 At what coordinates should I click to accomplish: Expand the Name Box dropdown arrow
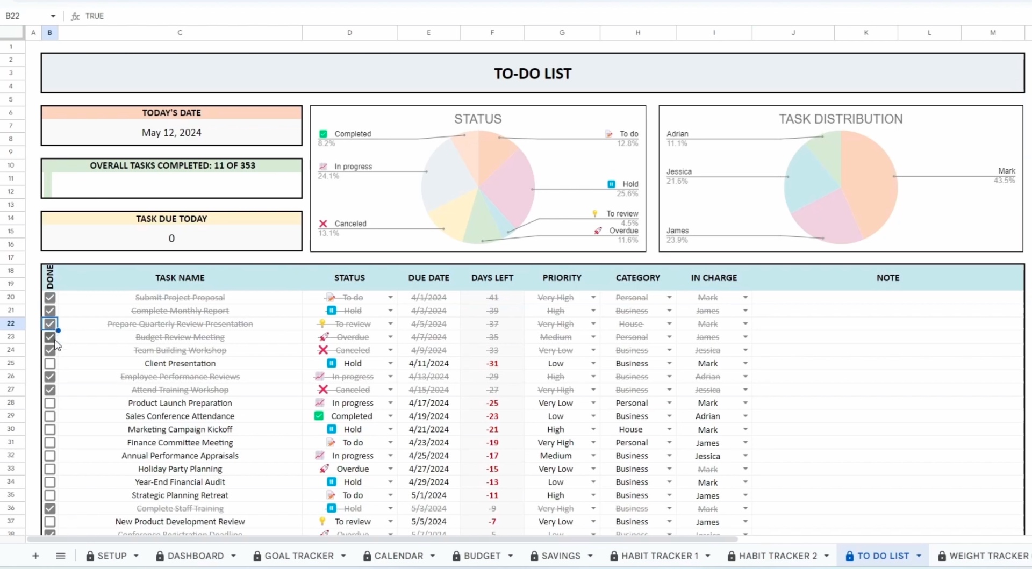tap(53, 16)
